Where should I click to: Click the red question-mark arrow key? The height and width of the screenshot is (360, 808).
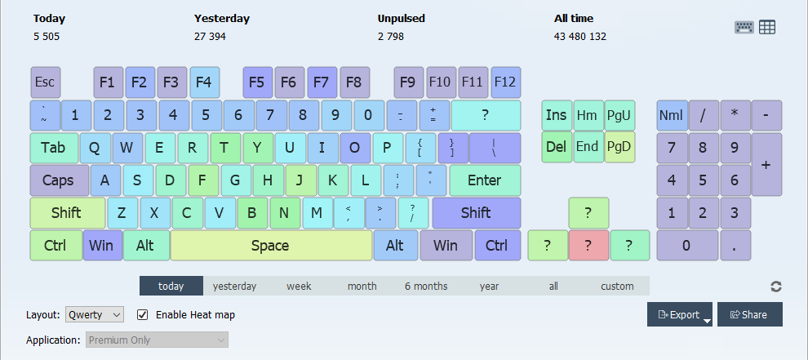tap(588, 245)
